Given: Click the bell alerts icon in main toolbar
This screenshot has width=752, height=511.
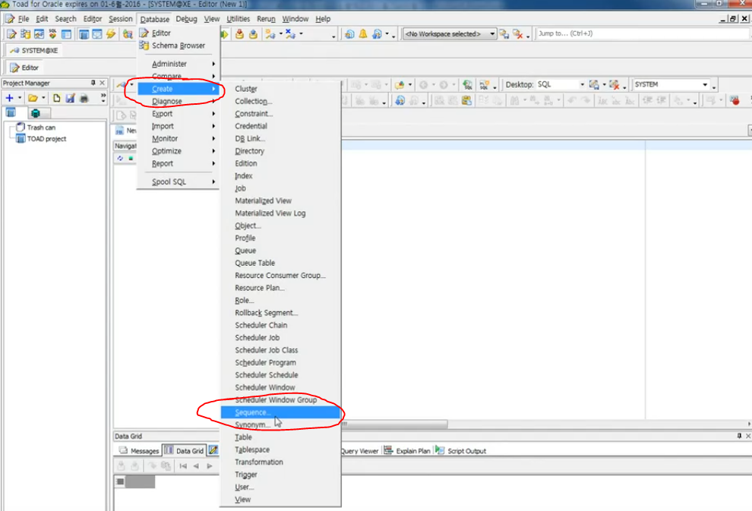Looking at the screenshot, I should [363, 34].
